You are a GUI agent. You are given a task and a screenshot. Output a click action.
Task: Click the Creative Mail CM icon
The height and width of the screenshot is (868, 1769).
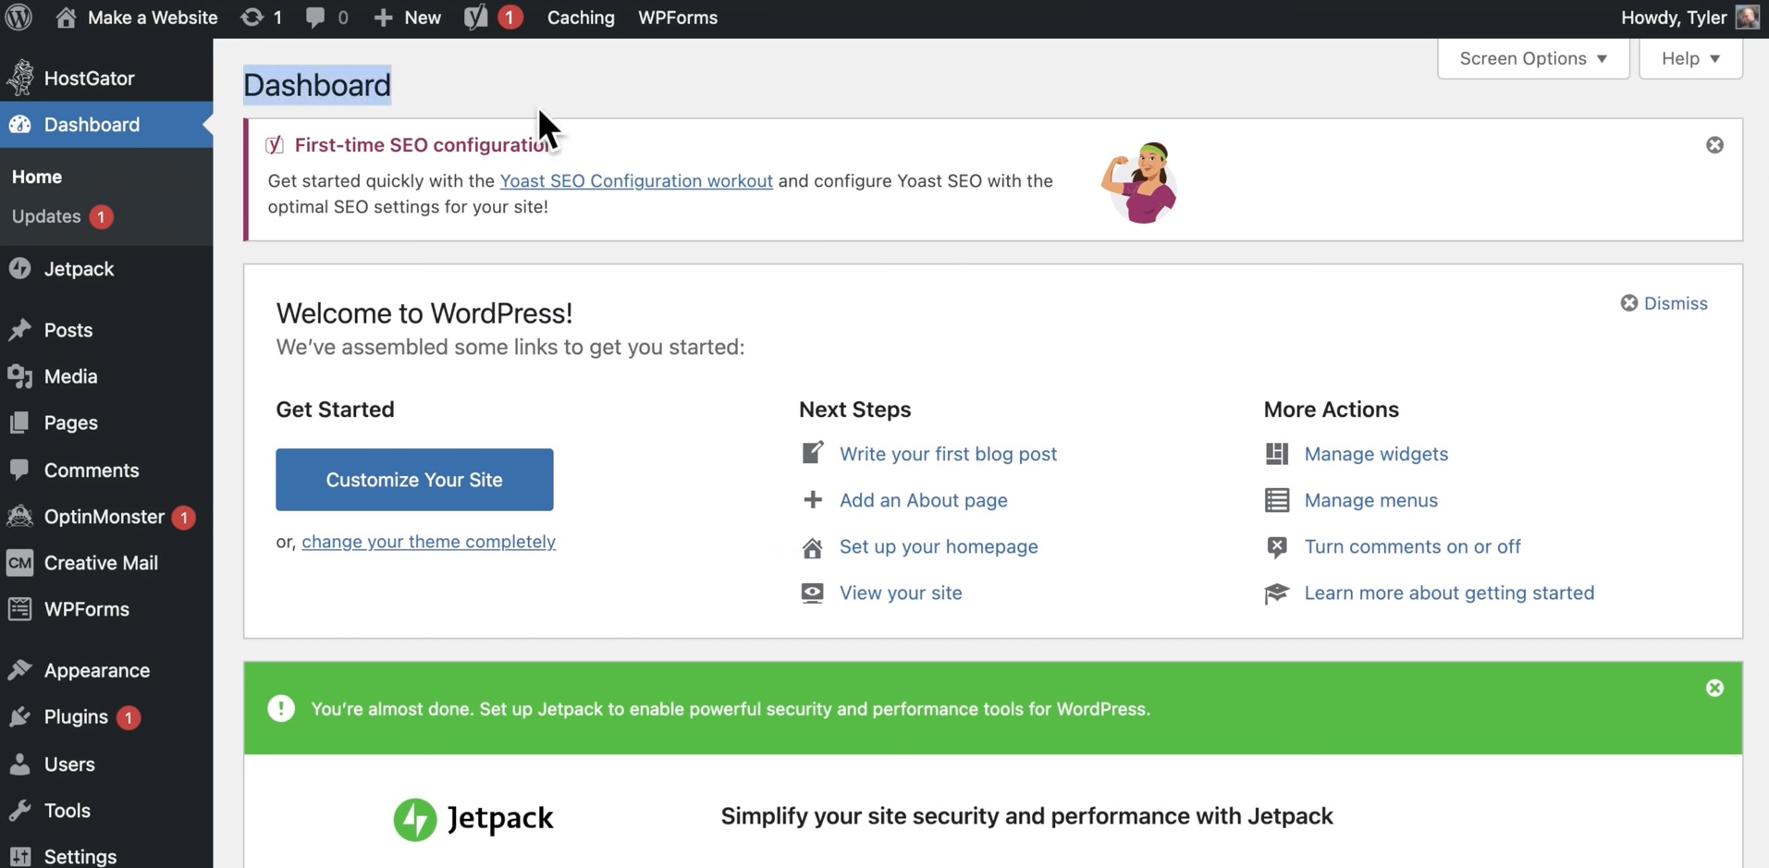tap(19, 562)
